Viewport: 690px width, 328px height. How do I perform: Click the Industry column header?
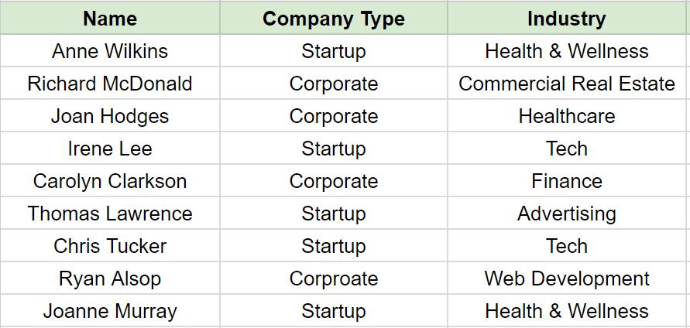pos(567,19)
